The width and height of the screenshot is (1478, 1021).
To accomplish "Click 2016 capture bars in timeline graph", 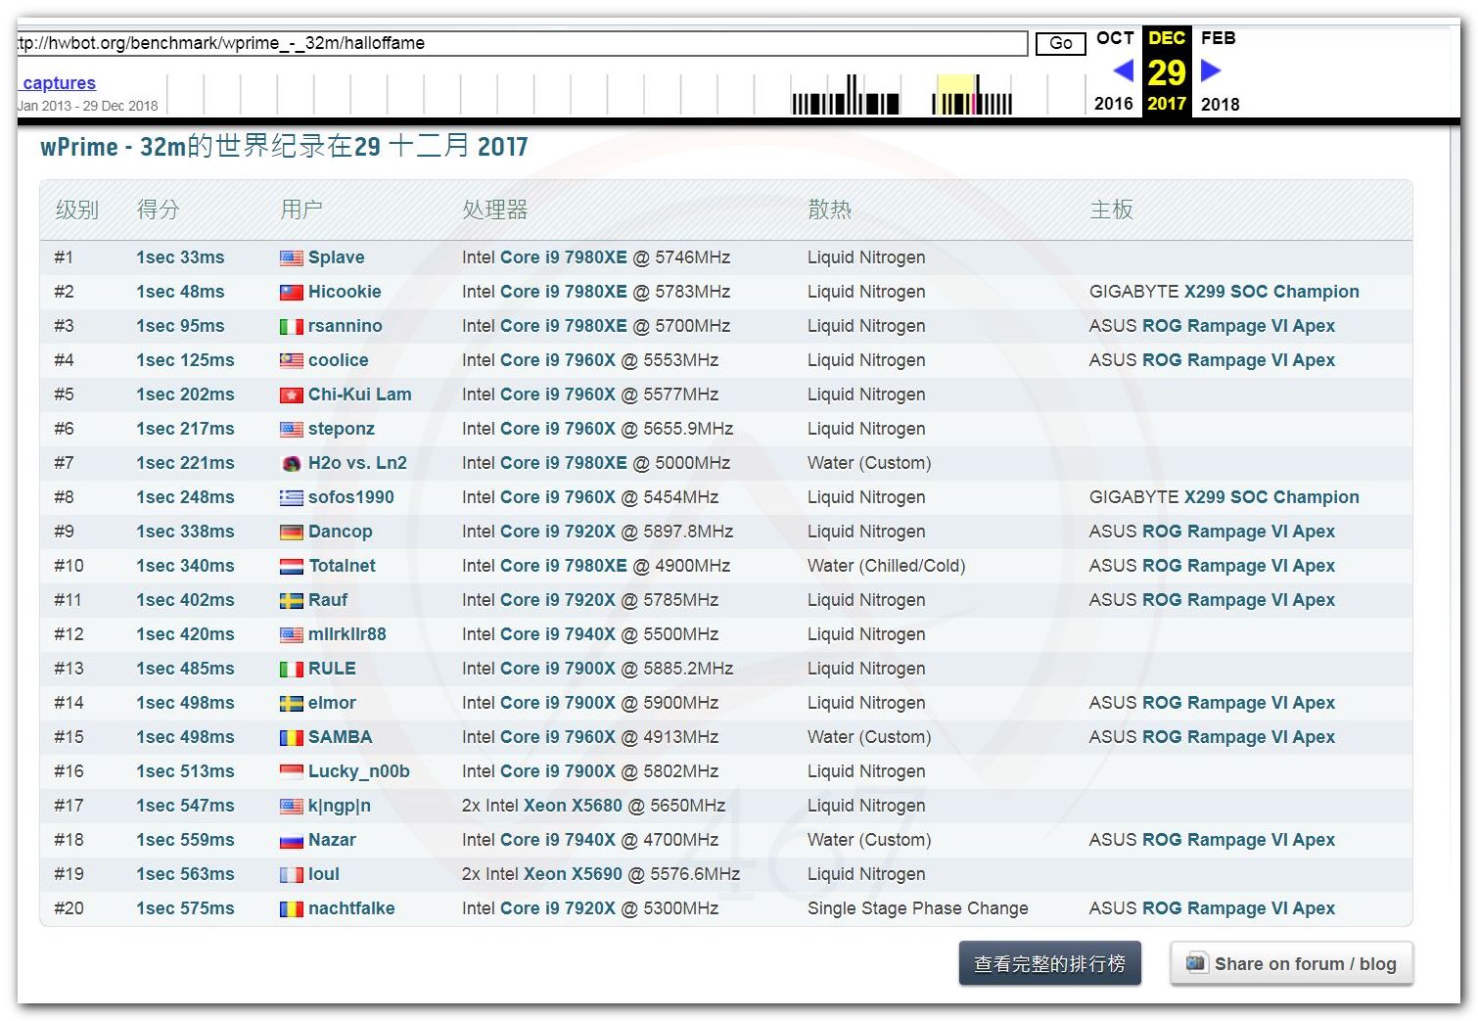I will 846,96.
